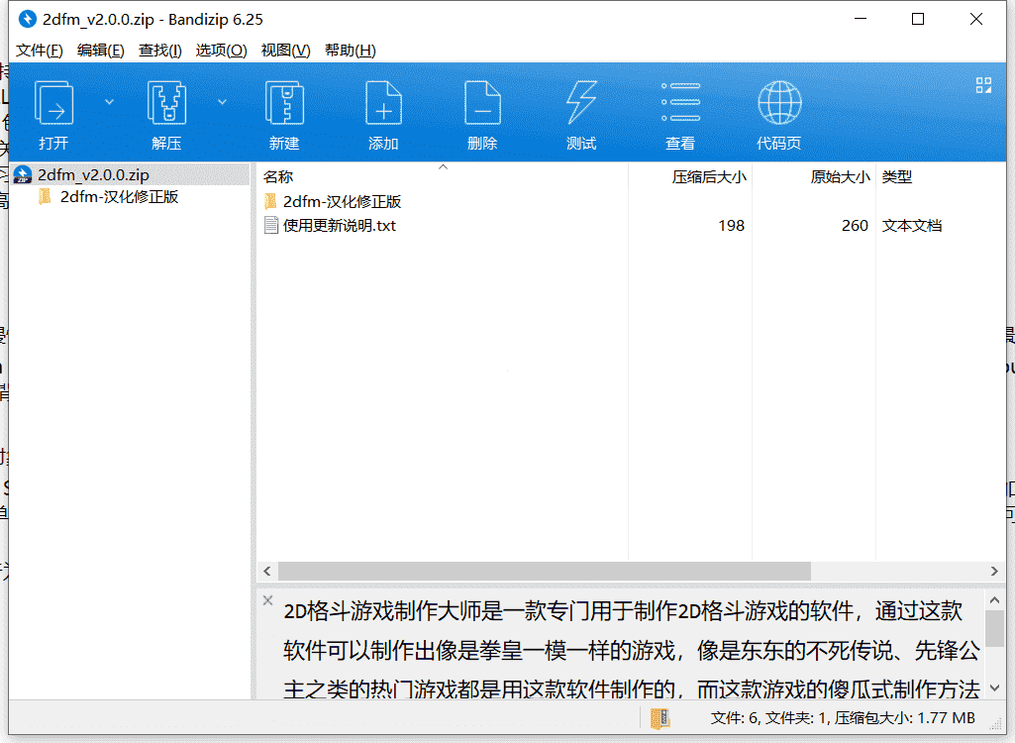Click the comment panel scroll up arrow
This screenshot has width=1015, height=743.
coord(995,600)
